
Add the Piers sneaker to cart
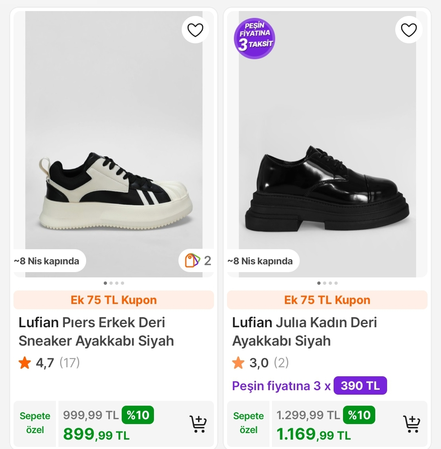click(198, 424)
